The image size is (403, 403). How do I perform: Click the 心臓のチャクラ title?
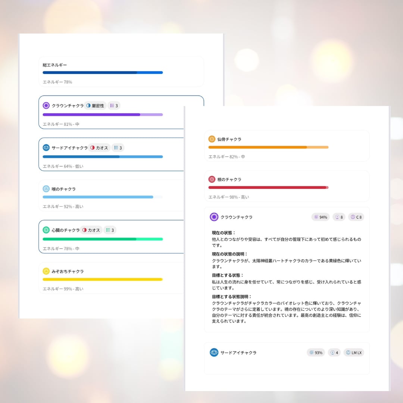66,230
